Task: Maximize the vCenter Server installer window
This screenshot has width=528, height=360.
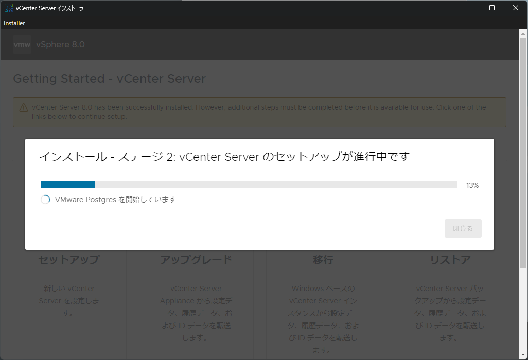Action: [491, 8]
